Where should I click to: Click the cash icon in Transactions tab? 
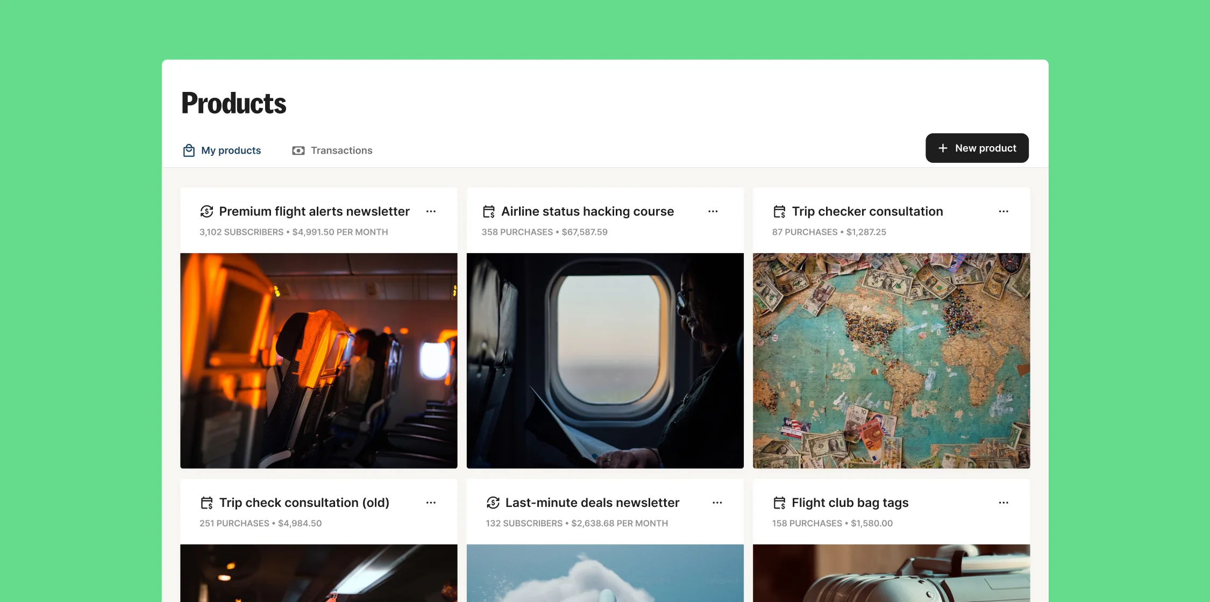click(x=298, y=150)
